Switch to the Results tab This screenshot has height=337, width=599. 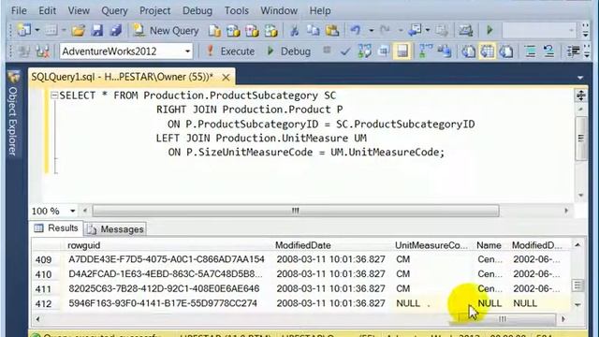click(56, 228)
